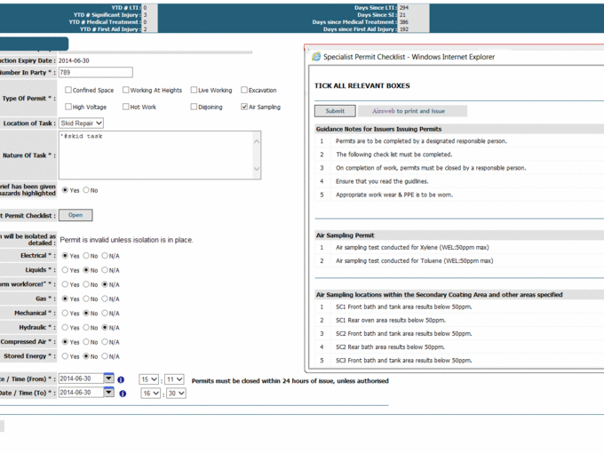
Task: Click info icon beside From date
Action: [x=122, y=380]
